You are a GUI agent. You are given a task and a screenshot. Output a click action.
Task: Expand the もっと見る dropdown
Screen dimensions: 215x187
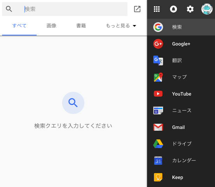click(x=121, y=26)
